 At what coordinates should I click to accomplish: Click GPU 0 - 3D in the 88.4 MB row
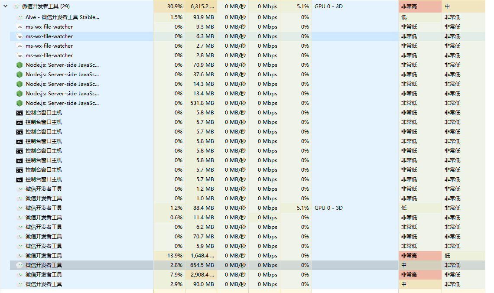coord(328,208)
